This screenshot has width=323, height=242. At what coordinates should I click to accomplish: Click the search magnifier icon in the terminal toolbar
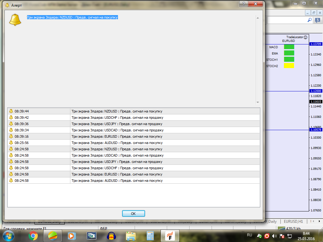point(309,20)
